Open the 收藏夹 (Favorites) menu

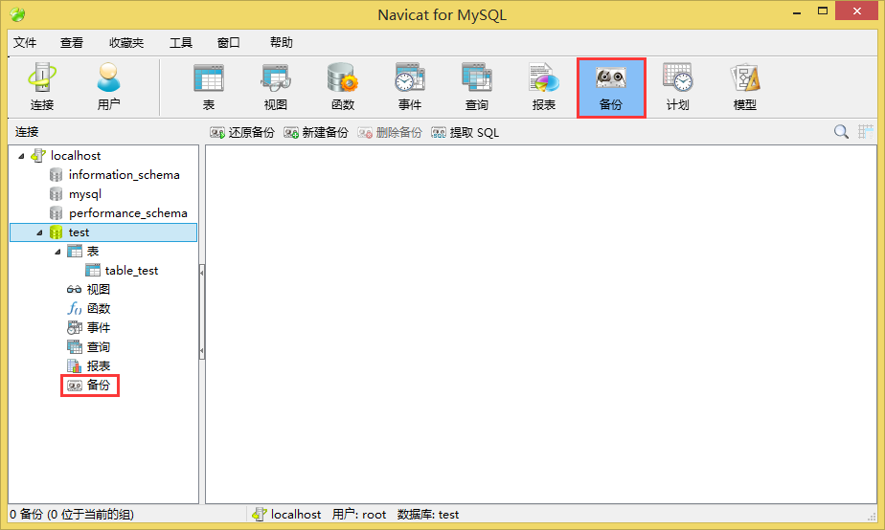[x=126, y=43]
